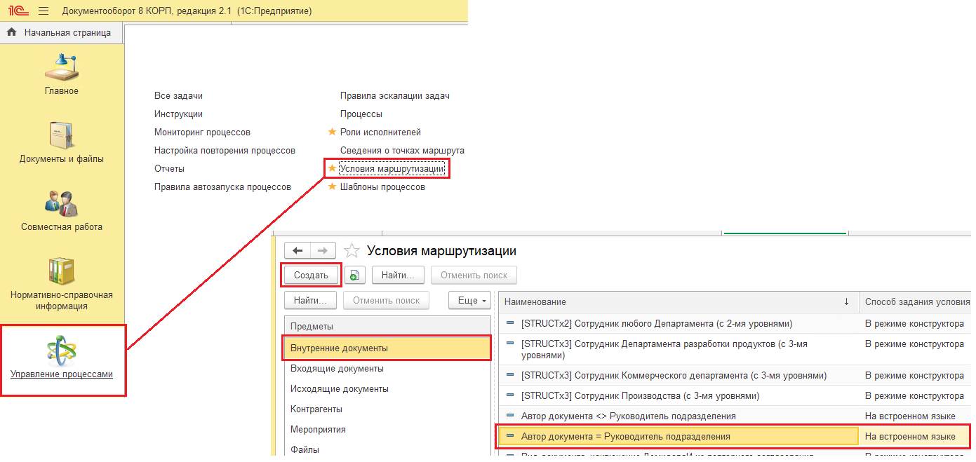Screen dimensions: 976x462
Task: Select Внутренние документы in the Предметы list
Action: pyautogui.click(x=388, y=348)
